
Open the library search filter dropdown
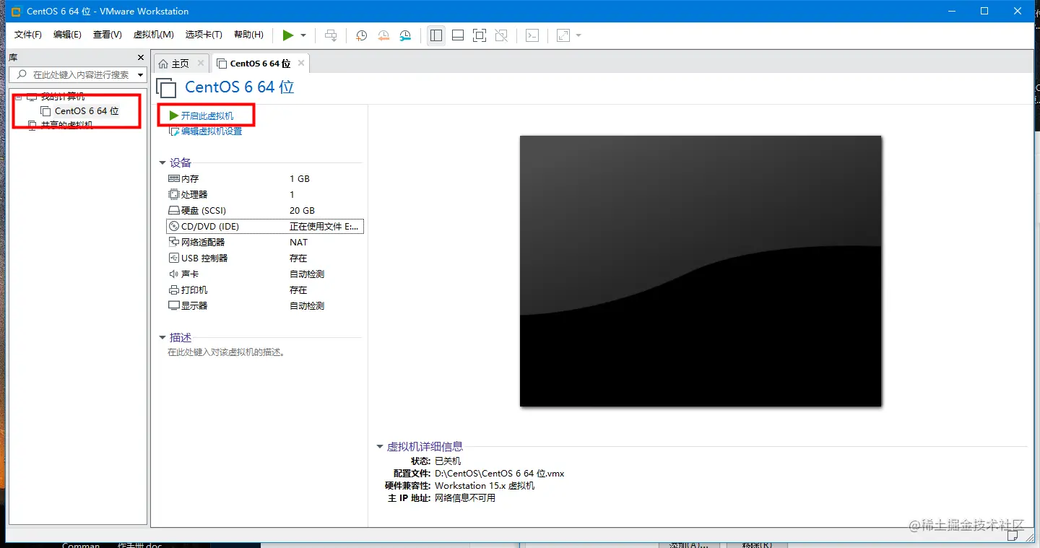(x=140, y=74)
